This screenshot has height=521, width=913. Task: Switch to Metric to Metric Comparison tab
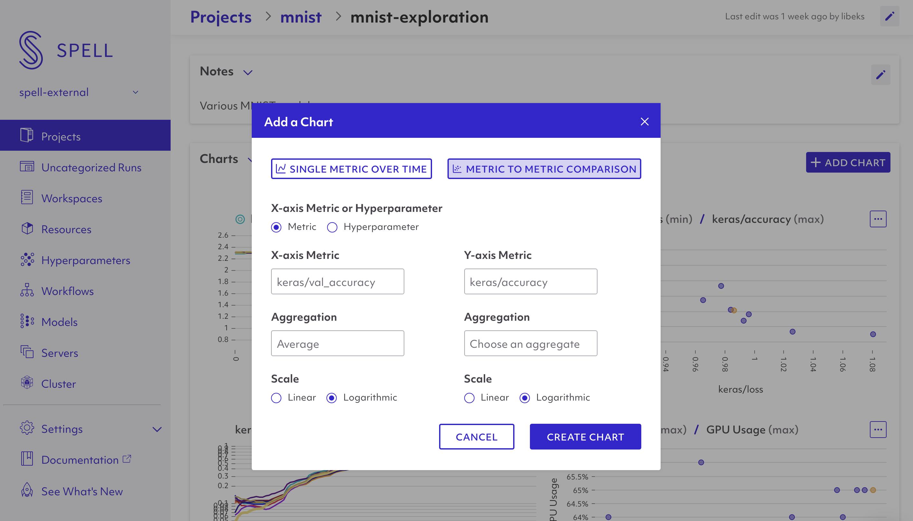tap(544, 168)
